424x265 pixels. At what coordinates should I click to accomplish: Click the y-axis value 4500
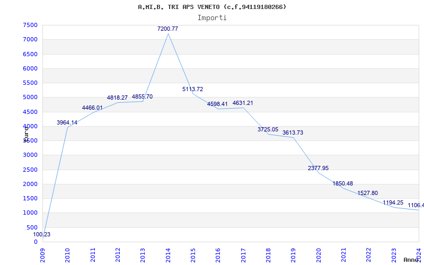click(x=30, y=112)
